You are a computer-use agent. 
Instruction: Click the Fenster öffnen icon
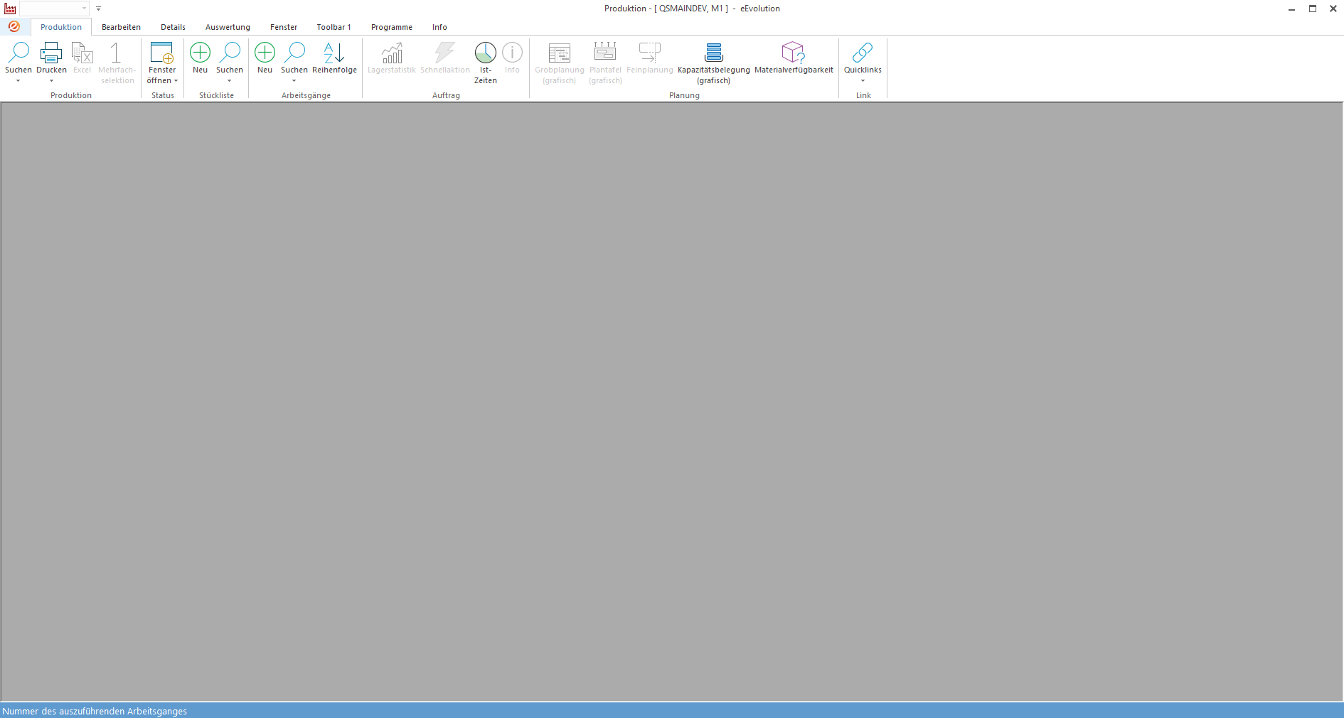click(162, 53)
